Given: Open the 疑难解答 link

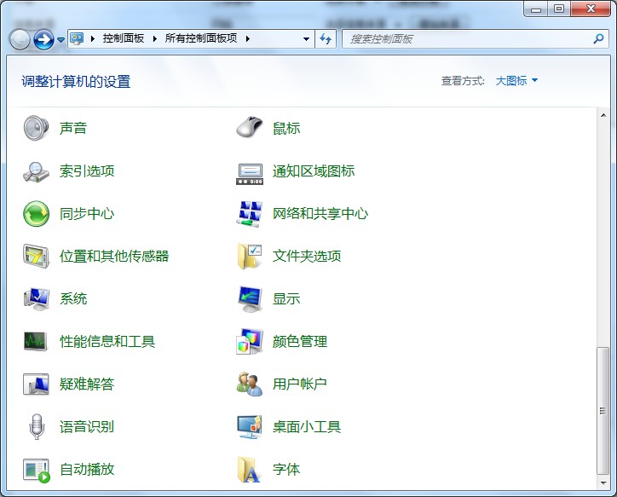Looking at the screenshot, I should (x=87, y=384).
